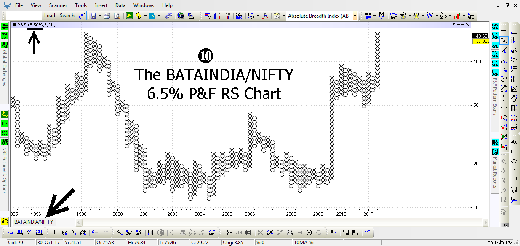Click the TI SCN scan icon
Screen dimensions: 520x246
point(495,45)
